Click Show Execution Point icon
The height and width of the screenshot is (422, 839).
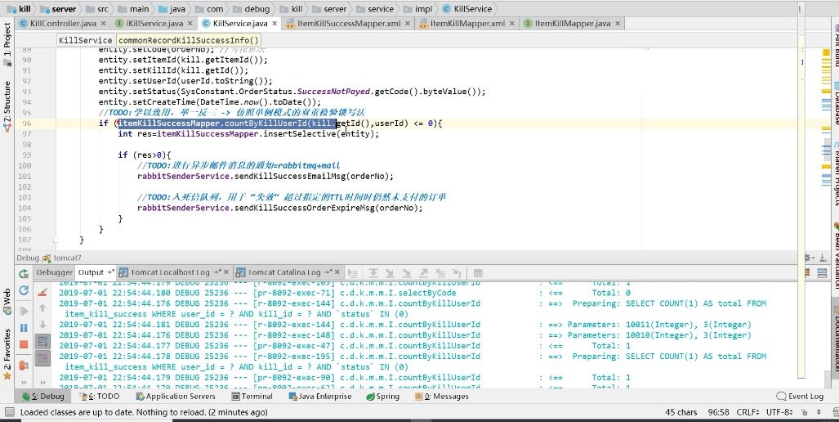coord(352,272)
